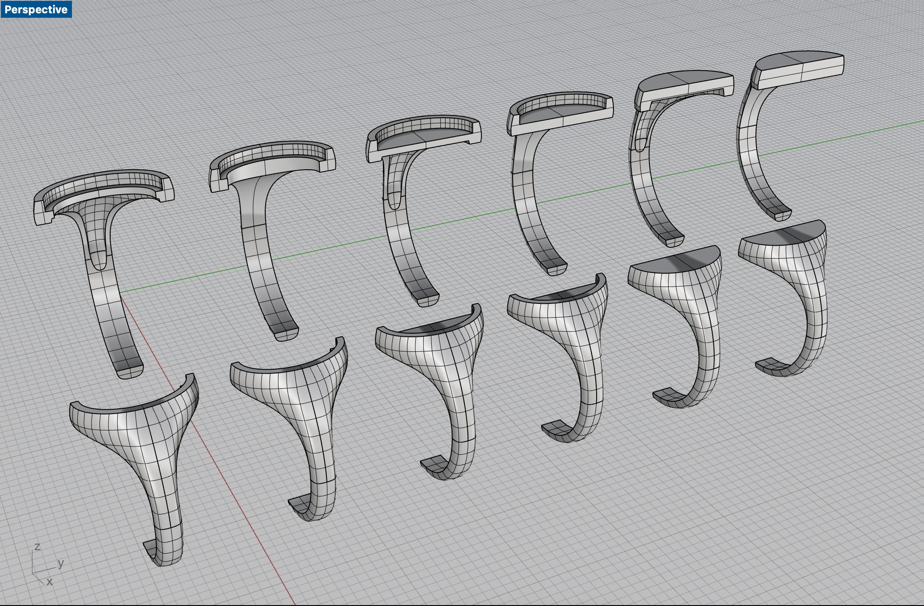Image resolution: width=924 pixels, height=606 pixels.
Task: Open the Perspective viewport title menu
Action: click(36, 9)
